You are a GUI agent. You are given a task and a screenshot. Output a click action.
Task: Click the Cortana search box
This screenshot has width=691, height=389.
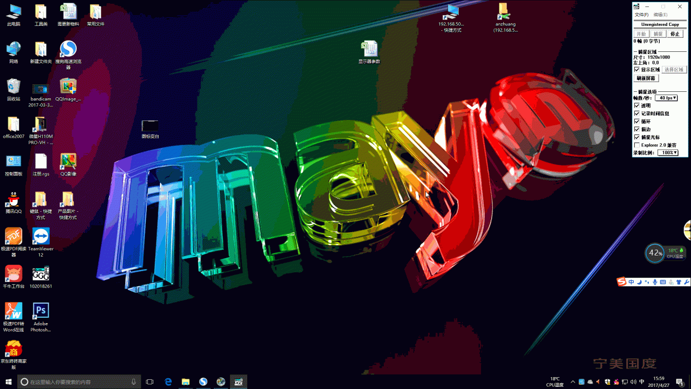point(79,382)
